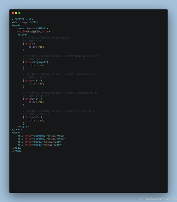Click the opening body tag
This screenshot has width=177, height=202.
click(x=16, y=133)
